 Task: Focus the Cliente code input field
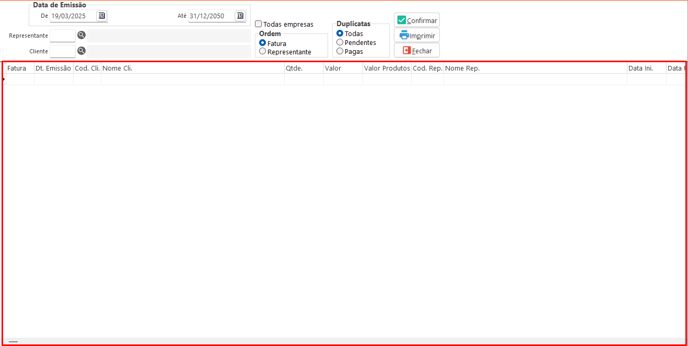63,51
